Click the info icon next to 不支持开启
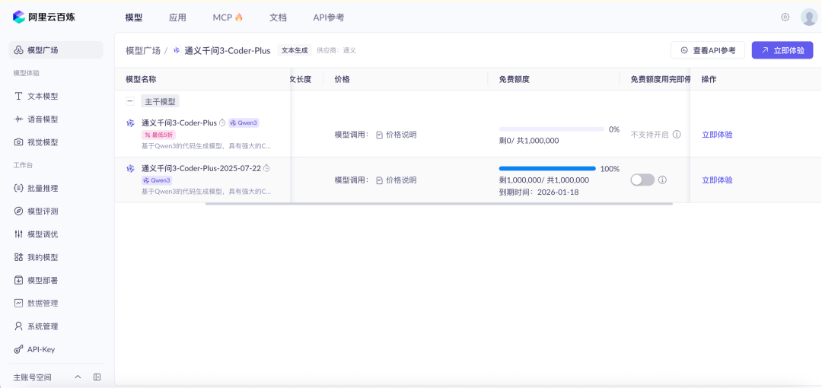The height and width of the screenshot is (388, 822). tap(677, 134)
